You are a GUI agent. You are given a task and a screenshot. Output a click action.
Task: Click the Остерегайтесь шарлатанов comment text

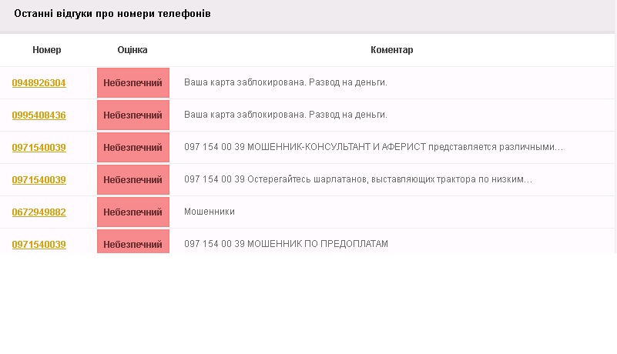click(x=358, y=179)
